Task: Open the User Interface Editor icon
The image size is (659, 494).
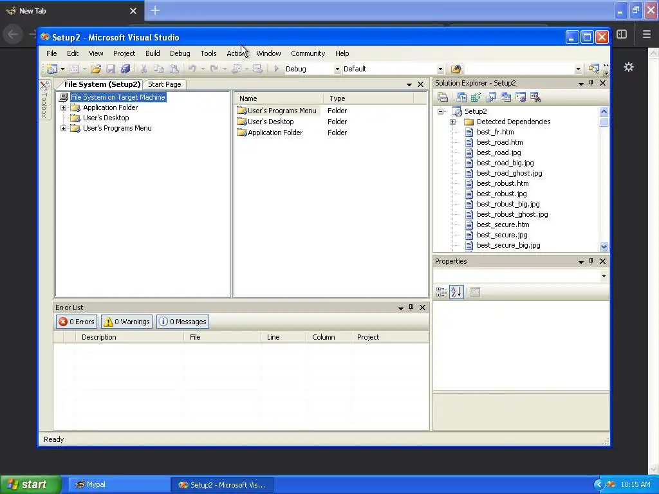Action: [x=506, y=98]
